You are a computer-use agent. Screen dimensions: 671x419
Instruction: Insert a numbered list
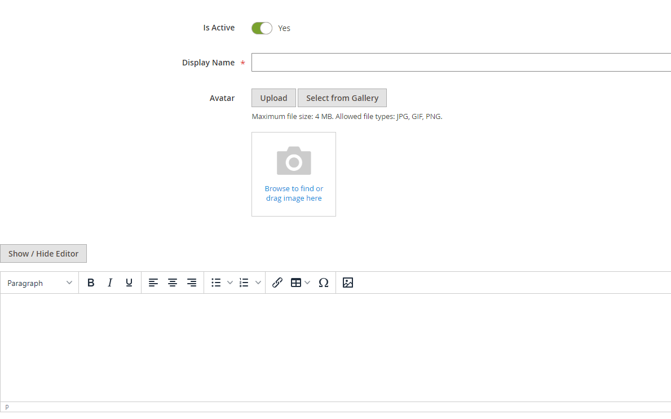coord(244,283)
